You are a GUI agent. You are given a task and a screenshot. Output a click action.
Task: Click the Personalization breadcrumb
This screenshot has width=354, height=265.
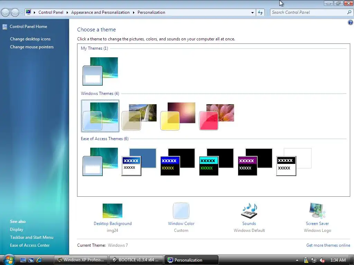pos(151,12)
